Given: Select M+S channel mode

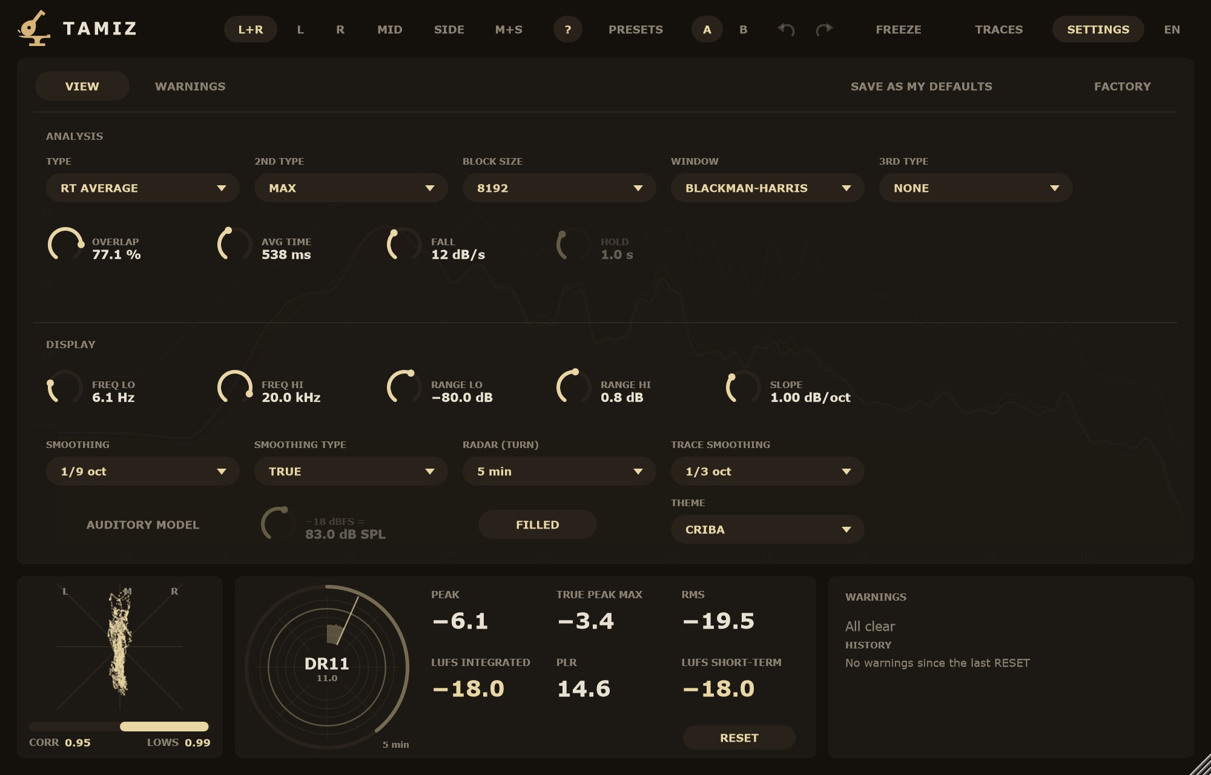Looking at the screenshot, I should 509,29.
